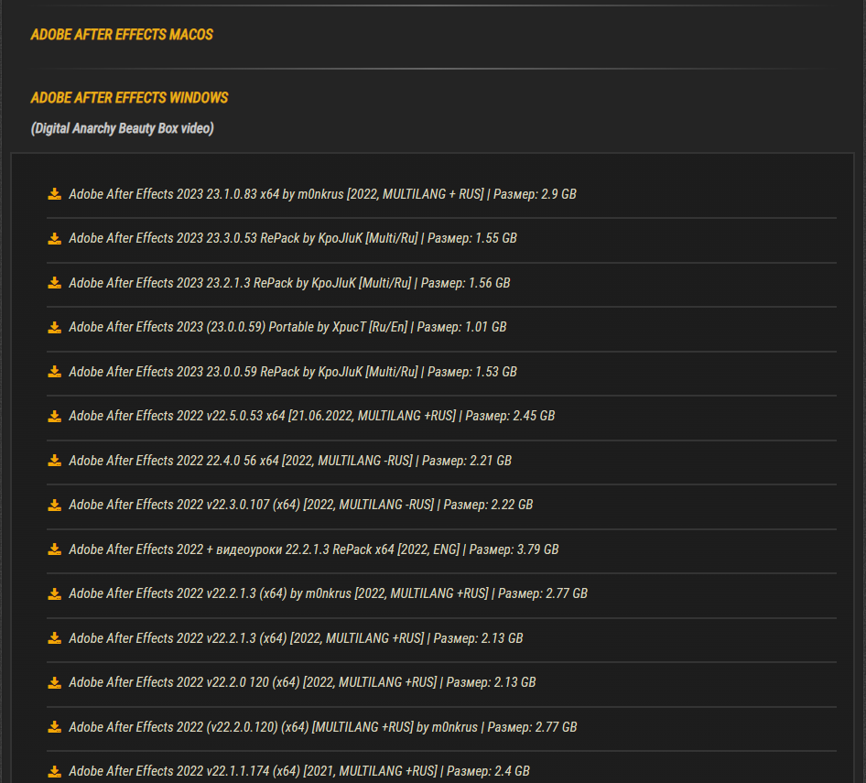Open After Effects 2023 23.2.1.3 RePack link

click(x=289, y=283)
